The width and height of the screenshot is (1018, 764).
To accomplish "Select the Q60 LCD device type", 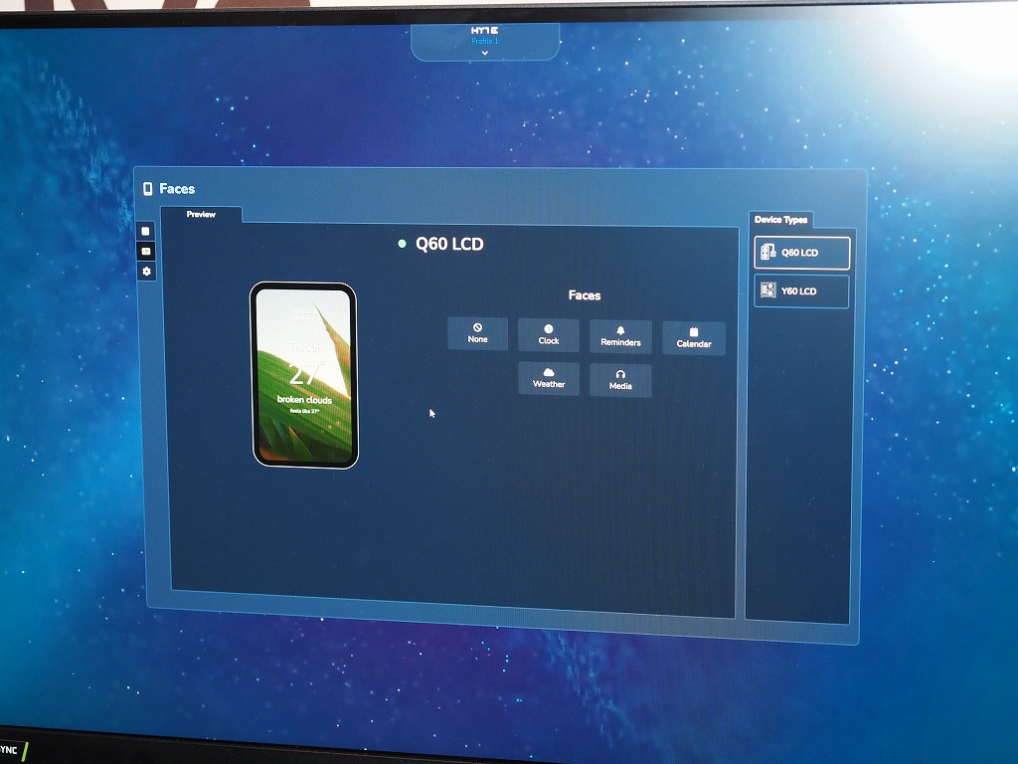I will 802,253.
